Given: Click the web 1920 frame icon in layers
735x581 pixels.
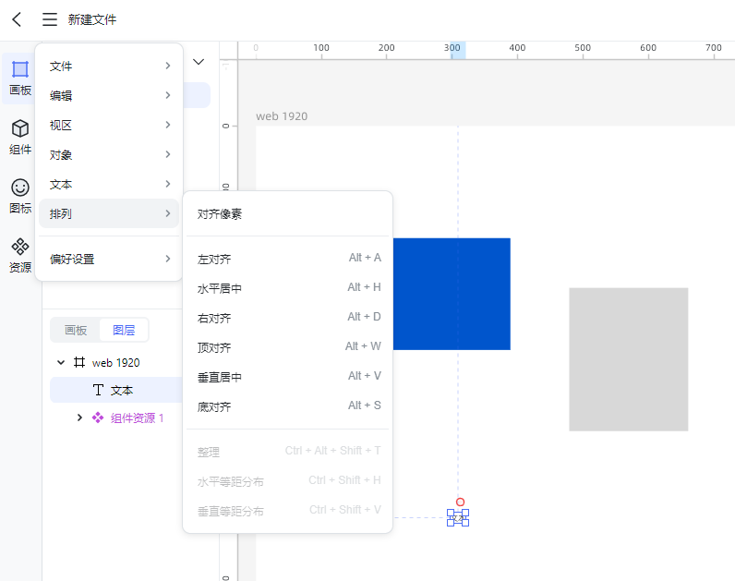Looking at the screenshot, I should (x=79, y=362).
